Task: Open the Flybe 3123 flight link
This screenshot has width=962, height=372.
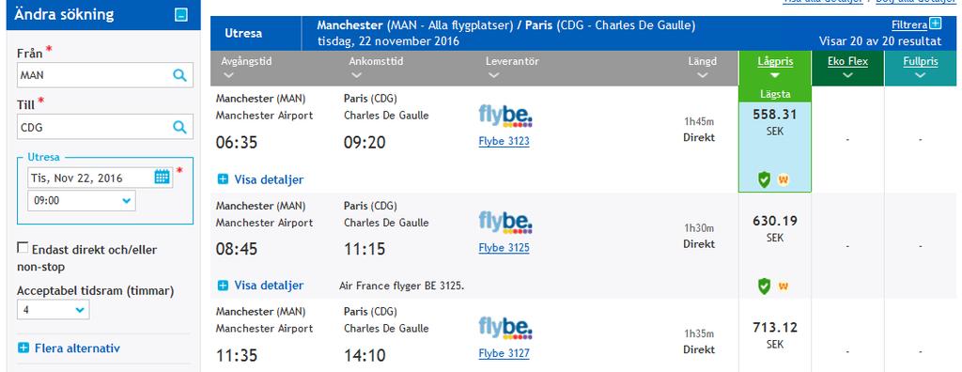Action: [504, 141]
